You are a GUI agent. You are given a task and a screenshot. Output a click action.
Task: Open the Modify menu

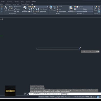[x=3, y=2]
